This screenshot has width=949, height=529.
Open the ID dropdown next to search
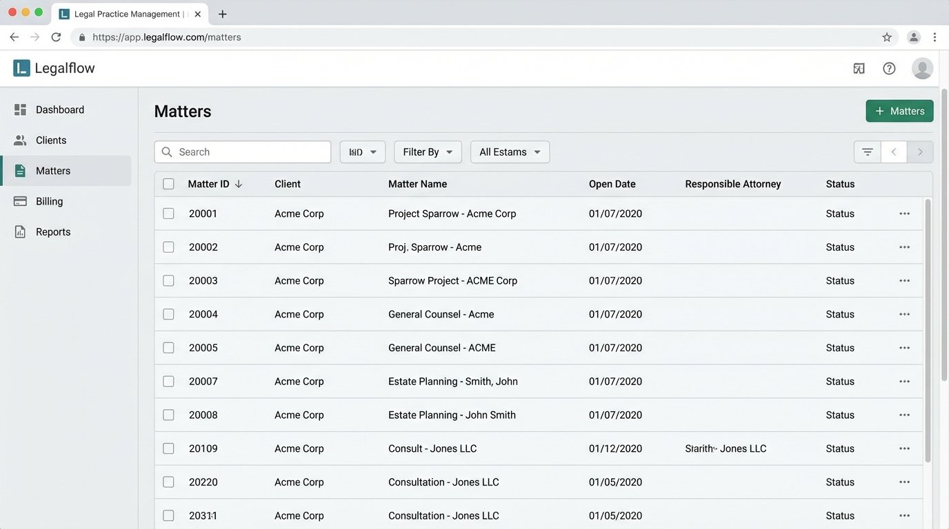click(x=362, y=152)
